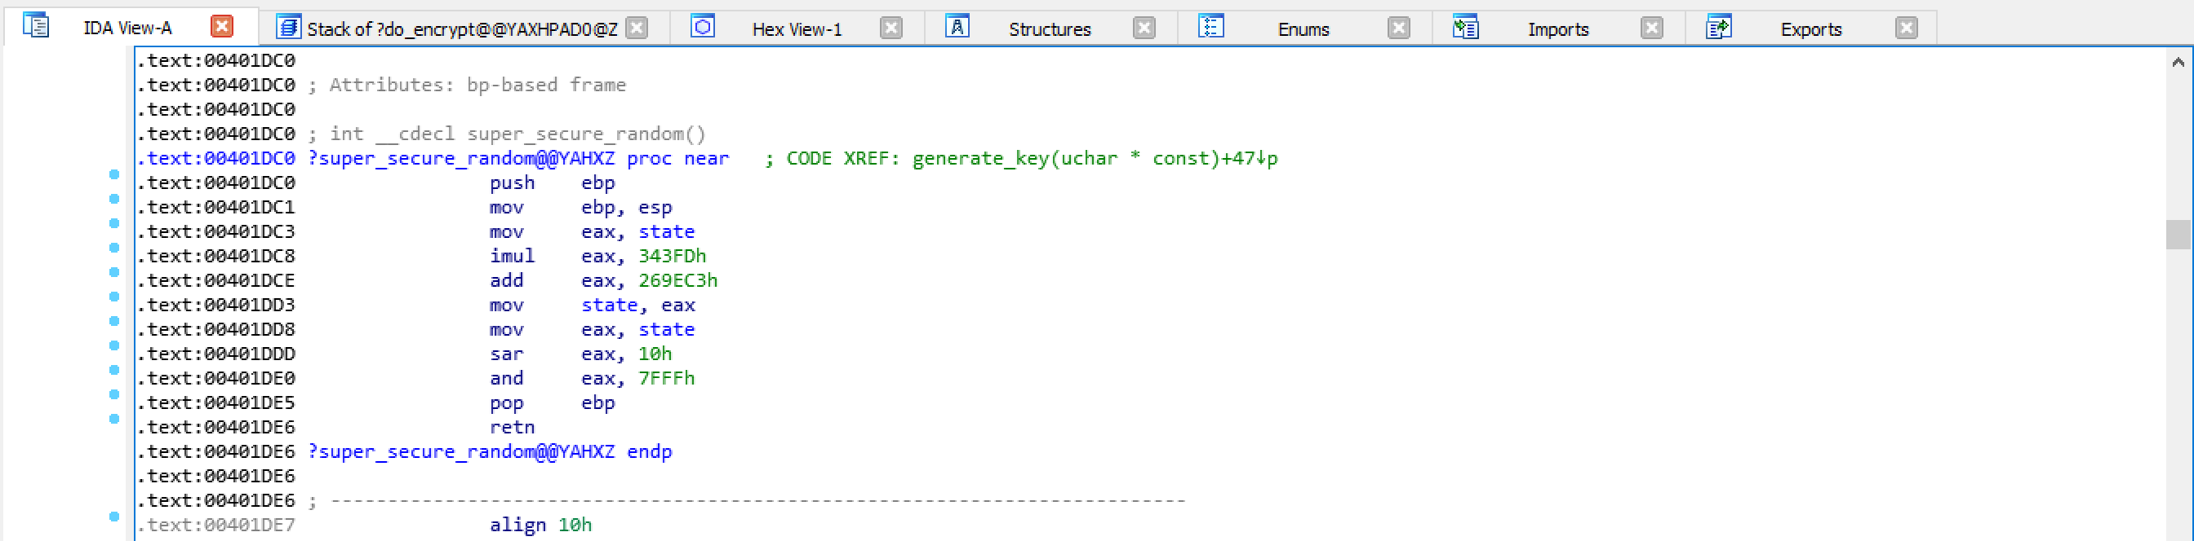Click the Imports tab icon

[1466, 27]
